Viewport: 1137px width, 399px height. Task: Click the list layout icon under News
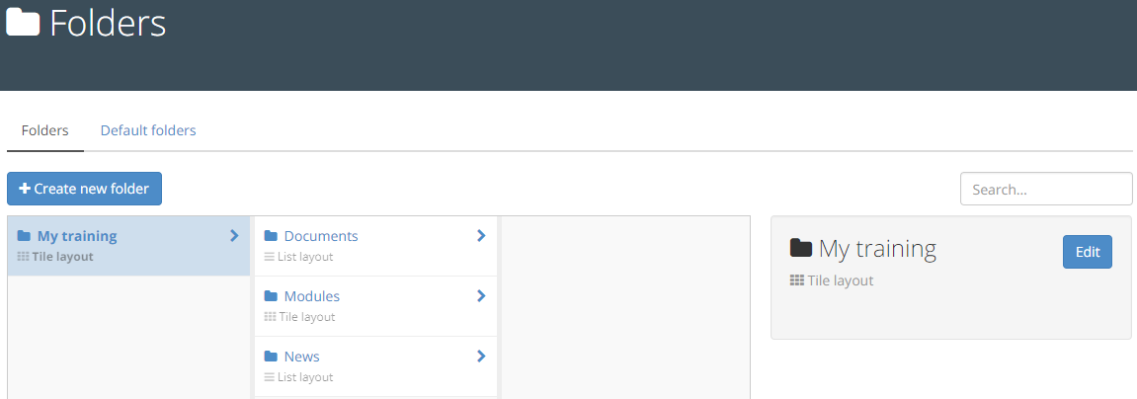click(x=270, y=377)
